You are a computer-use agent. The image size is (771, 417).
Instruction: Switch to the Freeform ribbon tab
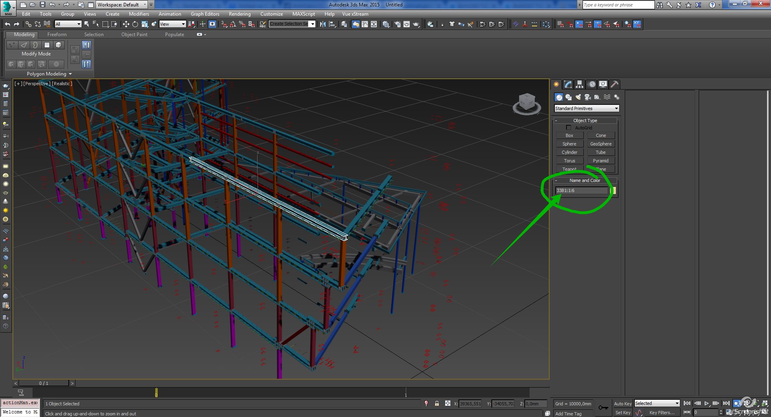(57, 35)
